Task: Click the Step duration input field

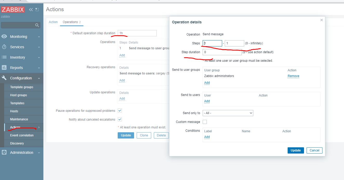Action: pyautogui.click(x=222, y=52)
